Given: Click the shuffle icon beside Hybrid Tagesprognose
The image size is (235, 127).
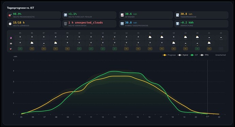Looking at the screenshot, I should coord(122,24).
